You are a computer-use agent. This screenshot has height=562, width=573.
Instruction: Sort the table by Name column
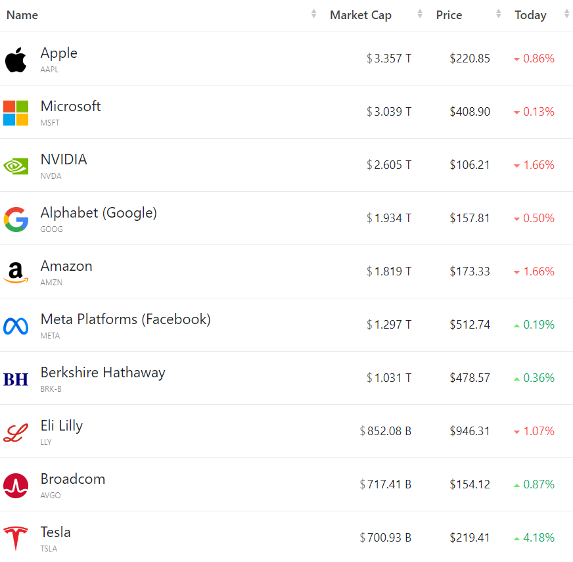22,15
